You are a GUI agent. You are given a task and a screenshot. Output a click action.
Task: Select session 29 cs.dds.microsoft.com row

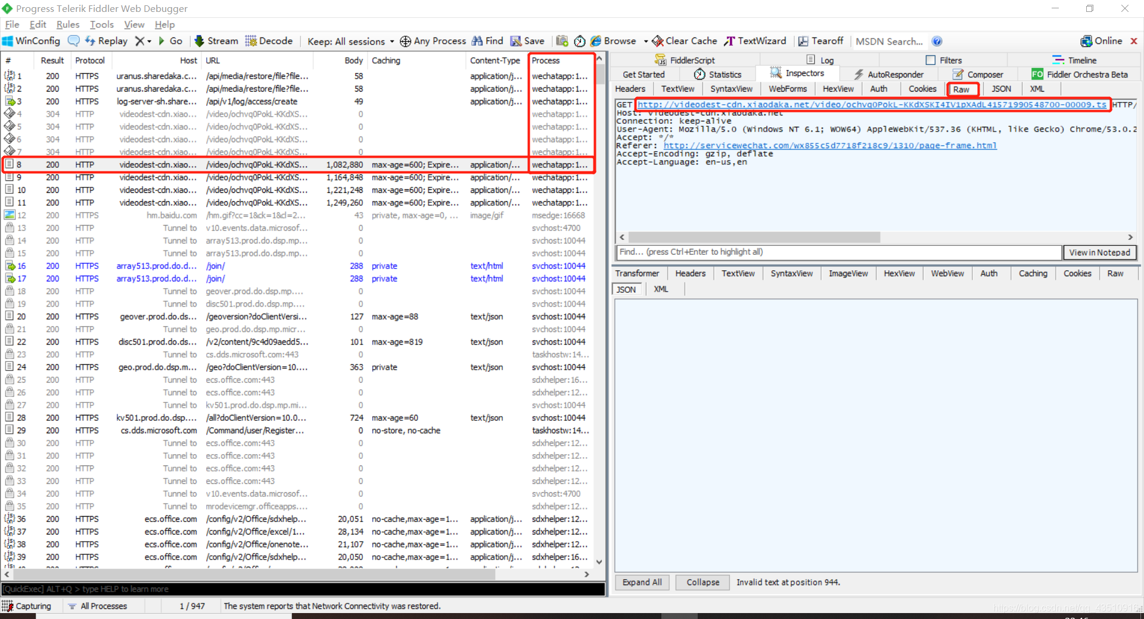pyautogui.click(x=297, y=430)
